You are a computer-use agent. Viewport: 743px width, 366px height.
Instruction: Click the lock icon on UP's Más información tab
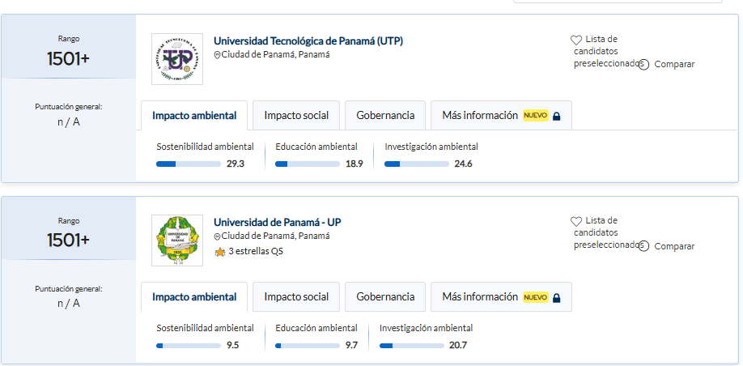click(556, 298)
